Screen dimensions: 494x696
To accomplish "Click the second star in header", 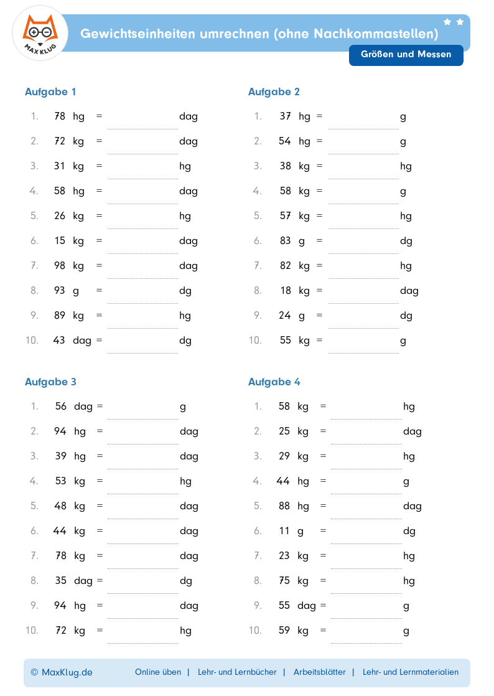I will coord(460,22).
